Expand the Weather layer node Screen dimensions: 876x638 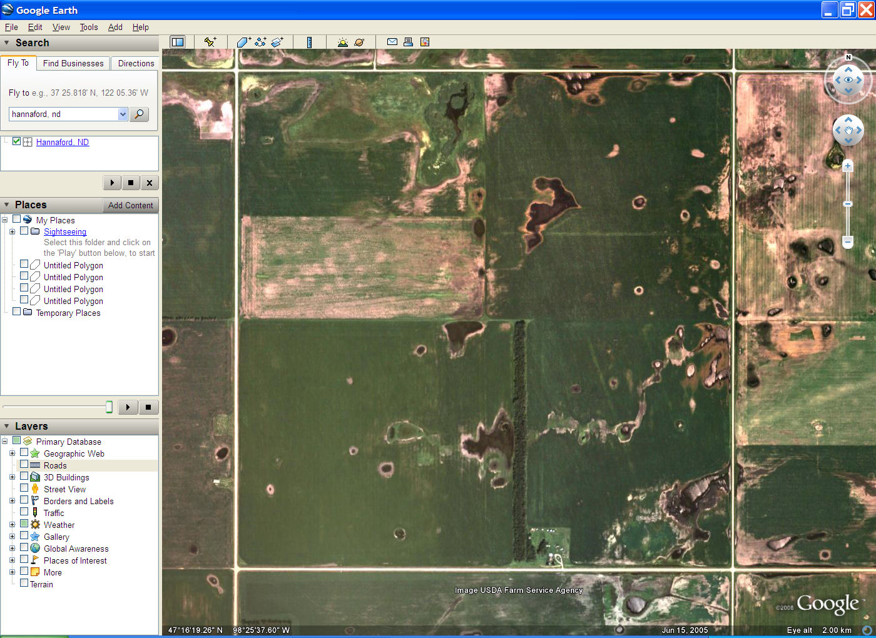coord(12,524)
